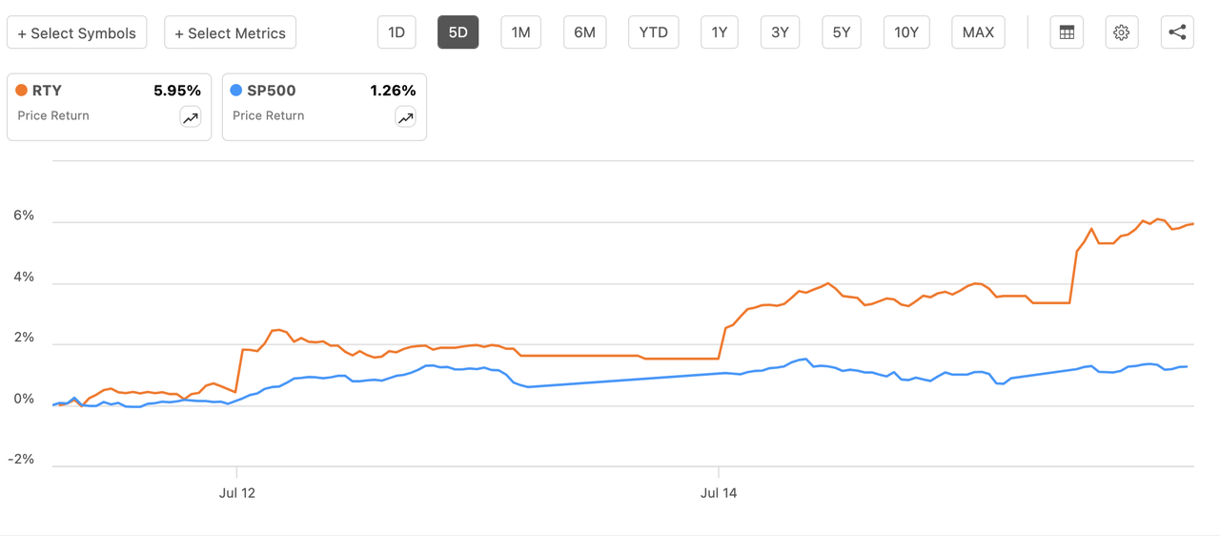Show the 1Y time range
This screenshot has width=1220, height=536.
(x=720, y=32)
